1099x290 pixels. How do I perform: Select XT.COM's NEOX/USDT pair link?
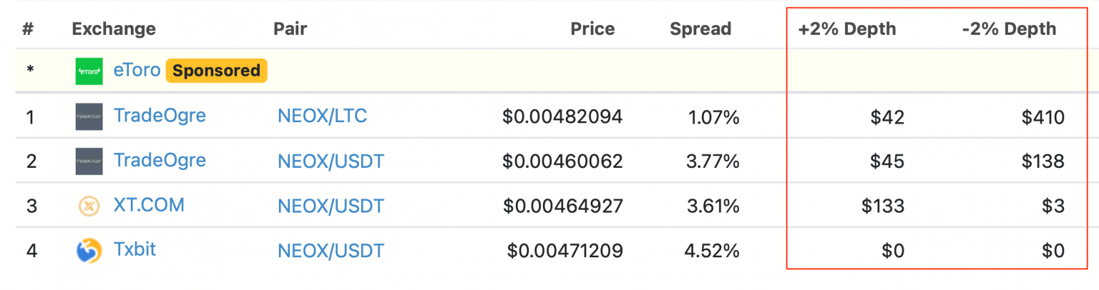[x=331, y=206]
